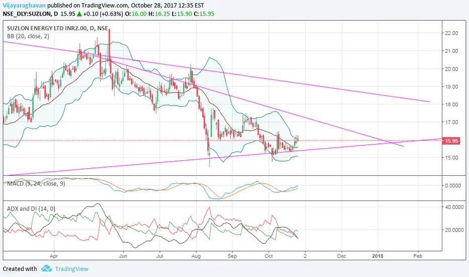Screen dimensions: 469x277
Task: Click the Feb label on time axis
Action: coord(418,256)
